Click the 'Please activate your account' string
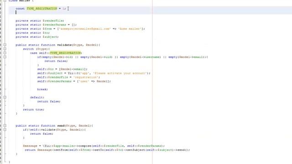Screen dimensions: 292x164 tap(120, 73)
